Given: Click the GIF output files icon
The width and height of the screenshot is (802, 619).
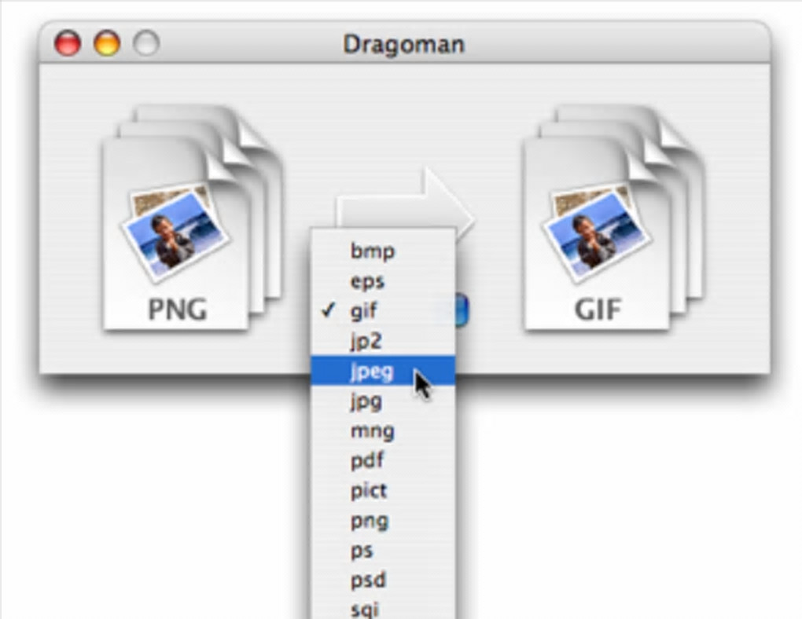Looking at the screenshot, I should [614, 218].
